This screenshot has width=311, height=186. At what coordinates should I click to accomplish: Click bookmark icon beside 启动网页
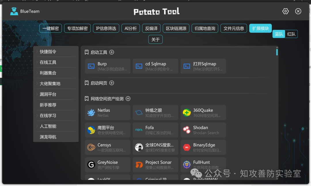[87, 83]
